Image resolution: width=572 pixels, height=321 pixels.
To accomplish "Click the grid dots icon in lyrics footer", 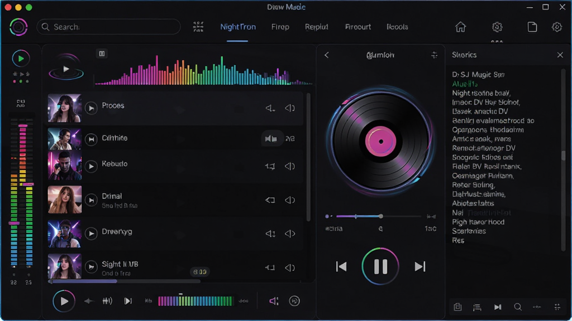I will tap(557, 307).
